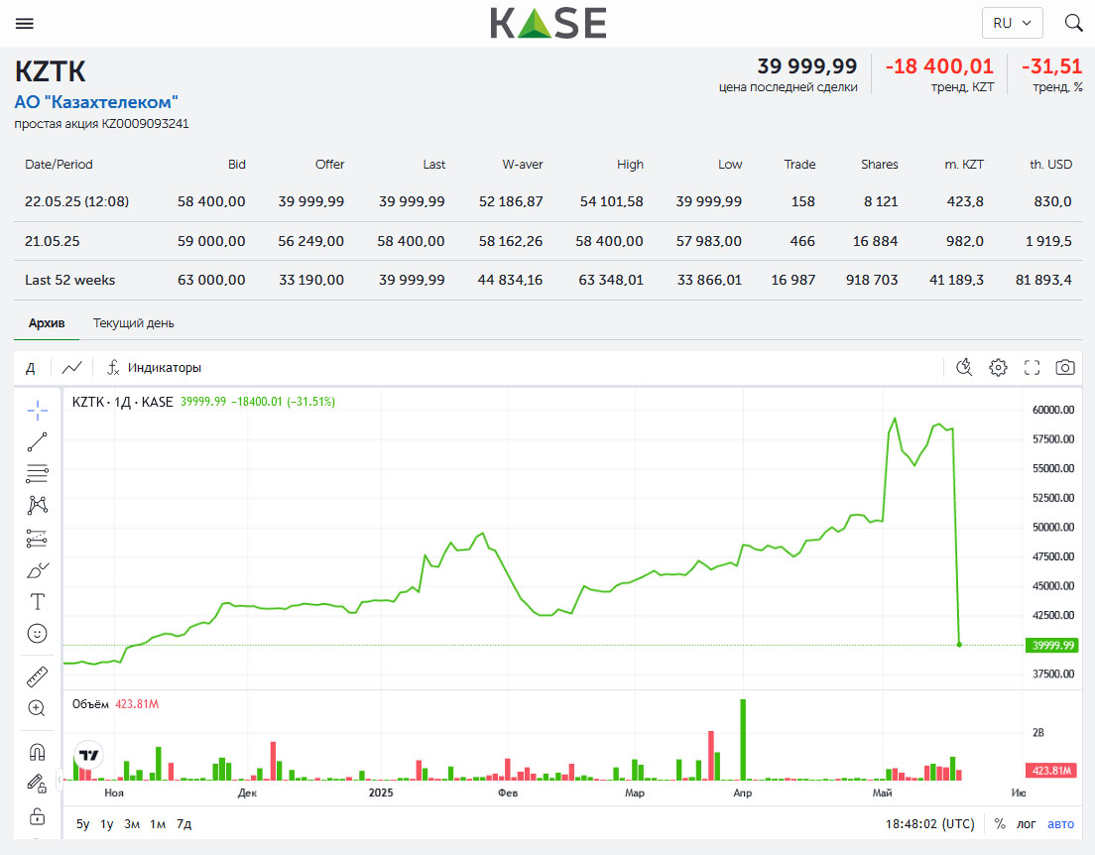Viewport: 1095px width, 855px height.
Task: Click the 63 348,01 52-week high value
Action: coord(611,280)
